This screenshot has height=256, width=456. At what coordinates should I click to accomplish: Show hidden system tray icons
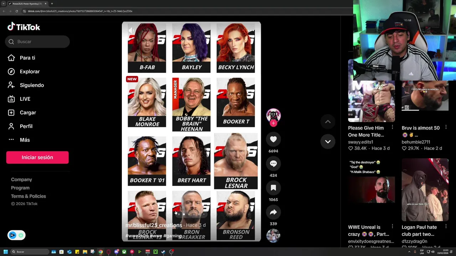[409, 252]
